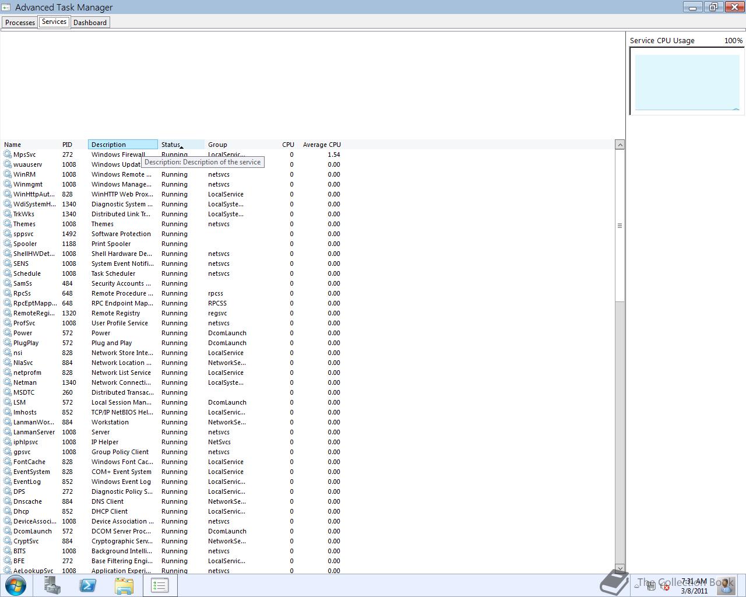
Task: Click the services list scrollbar thumb
Action: click(620, 226)
